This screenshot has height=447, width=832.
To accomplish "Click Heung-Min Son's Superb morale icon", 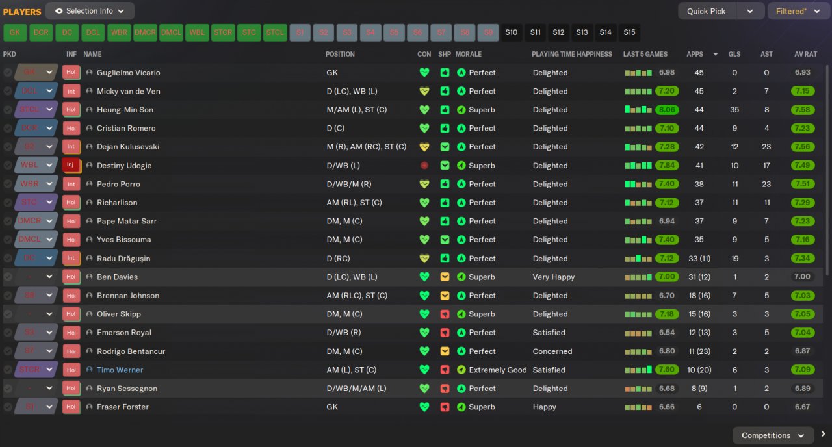I will coord(461,110).
